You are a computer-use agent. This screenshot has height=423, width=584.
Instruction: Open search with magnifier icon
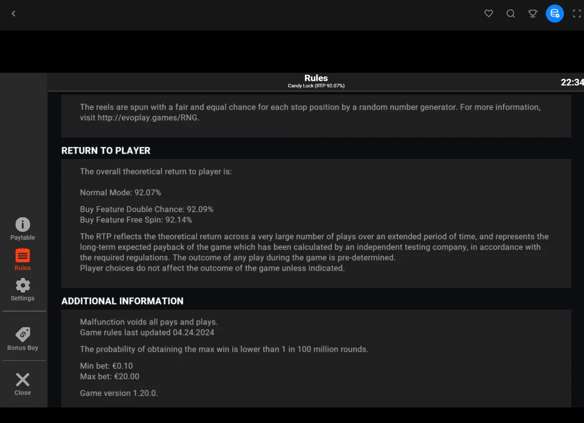coord(511,14)
